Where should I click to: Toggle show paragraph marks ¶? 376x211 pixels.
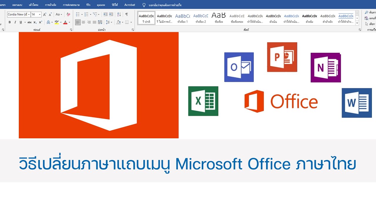pyautogui.click(x=127, y=14)
